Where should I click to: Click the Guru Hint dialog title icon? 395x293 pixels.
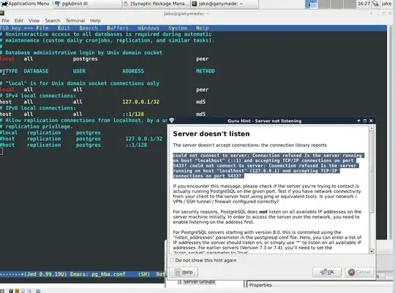pyautogui.click(x=172, y=121)
